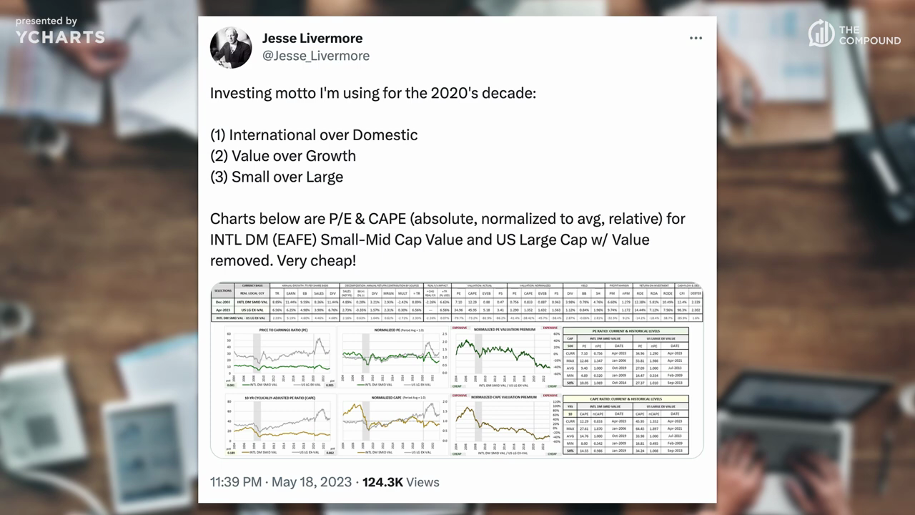
Task: Open the 124.3K Views count
Action: coord(401,482)
